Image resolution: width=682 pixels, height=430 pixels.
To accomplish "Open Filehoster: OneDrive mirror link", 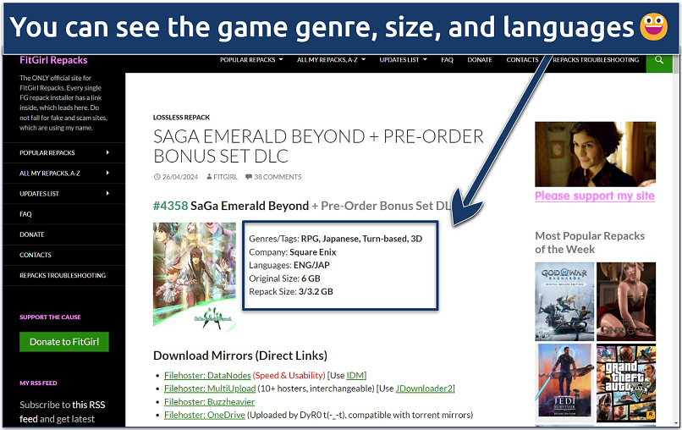I will point(205,415).
